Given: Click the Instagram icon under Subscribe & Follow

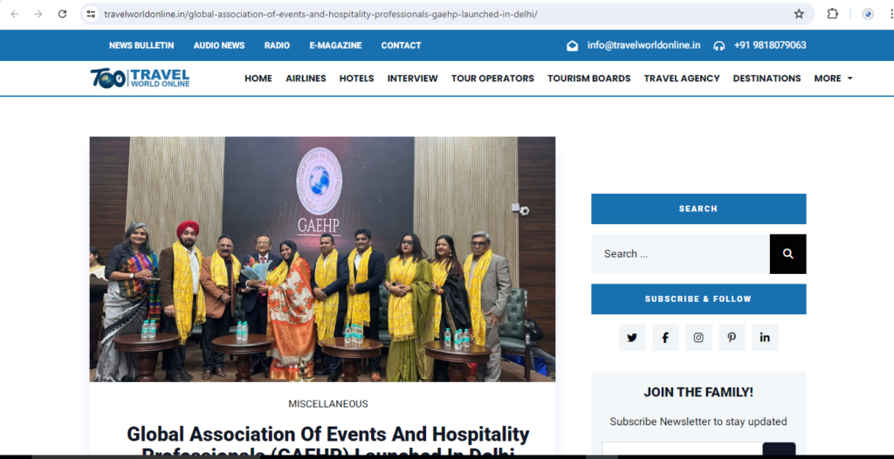Looking at the screenshot, I should click(698, 338).
